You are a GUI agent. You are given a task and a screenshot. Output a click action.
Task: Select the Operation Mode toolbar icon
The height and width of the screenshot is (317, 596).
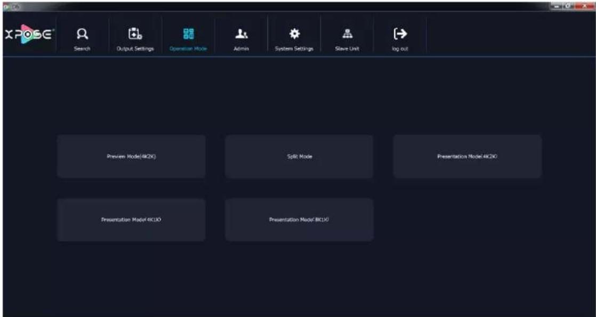click(189, 34)
